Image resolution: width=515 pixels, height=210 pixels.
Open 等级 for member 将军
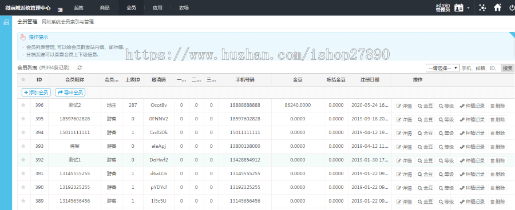click(x=446, y=147)
